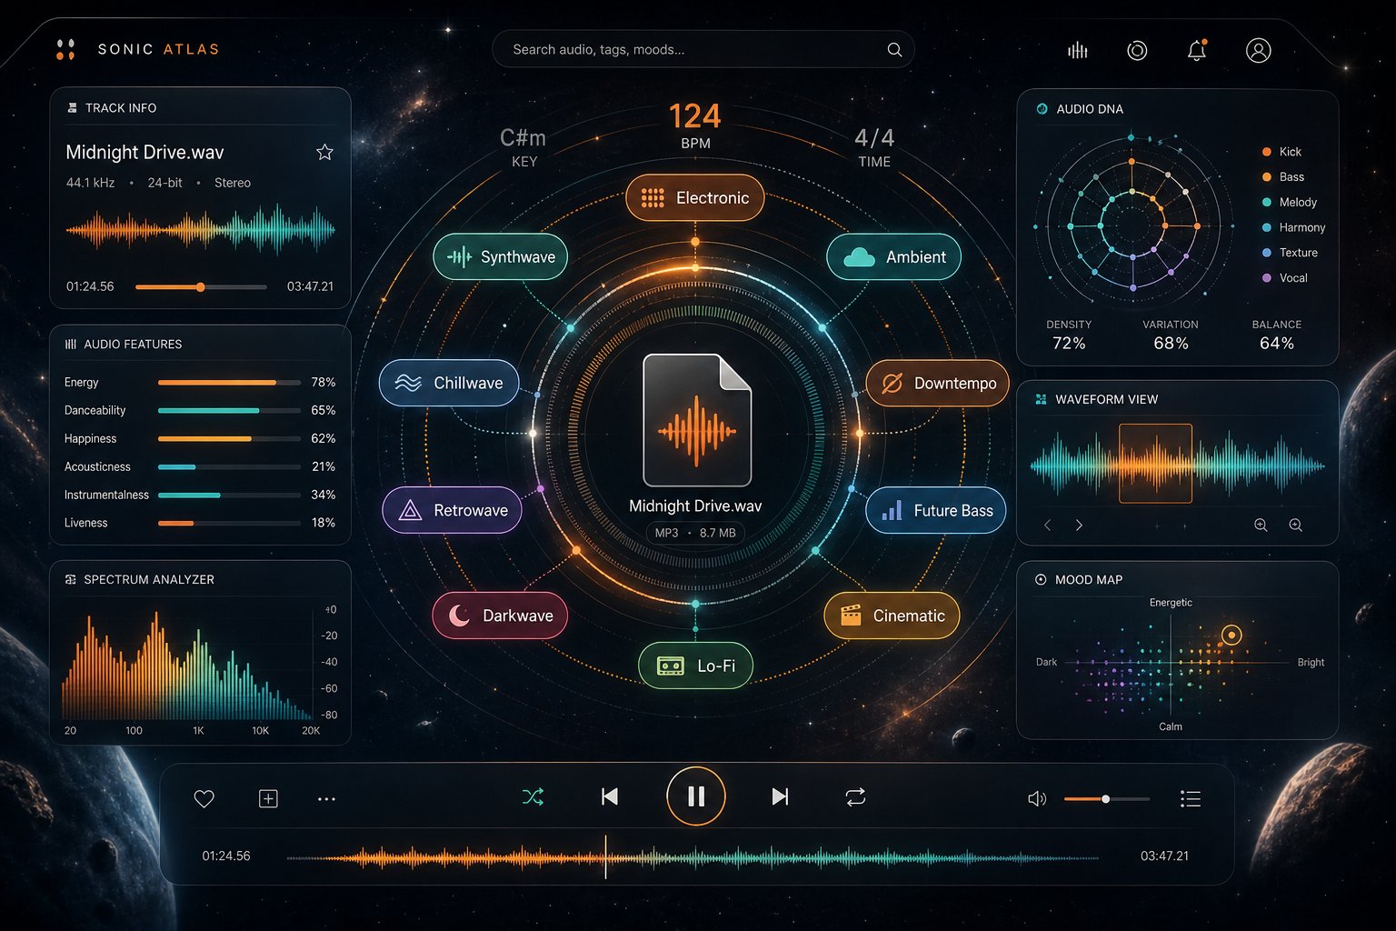Select the Downtempo genre tag
This screenshot has height=931, width=1396.
[x=937, y=383]
